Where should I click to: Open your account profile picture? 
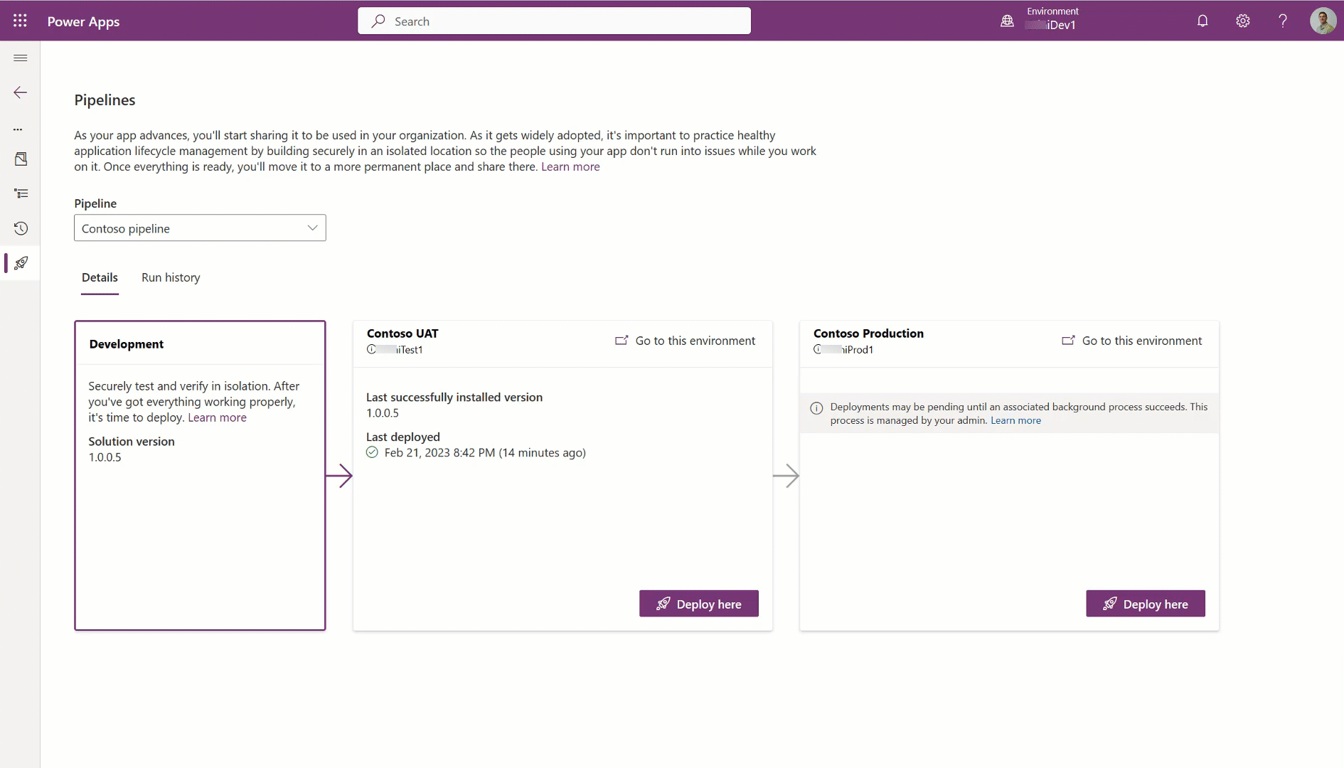click(1324, 21)
